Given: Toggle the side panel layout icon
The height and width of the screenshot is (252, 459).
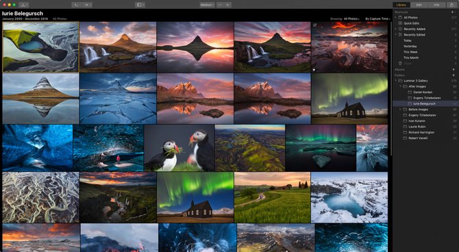Looking at the screenshot, I should pos(140,5).
